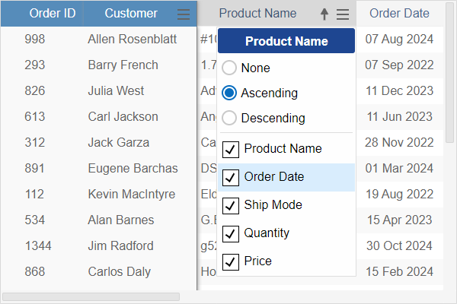Click customer Julia West
The width and height of the screenshot is (457, 304).
point(116,90)
